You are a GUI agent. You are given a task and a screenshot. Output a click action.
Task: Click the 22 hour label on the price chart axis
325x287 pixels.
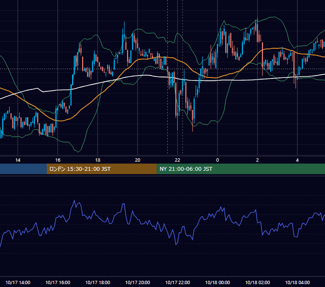pyautogui.click(x=178, y=160)
